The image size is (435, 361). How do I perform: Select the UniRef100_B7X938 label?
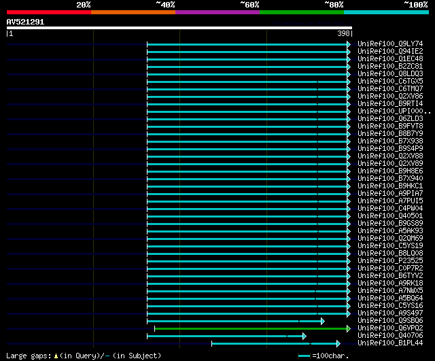(390, 141)
